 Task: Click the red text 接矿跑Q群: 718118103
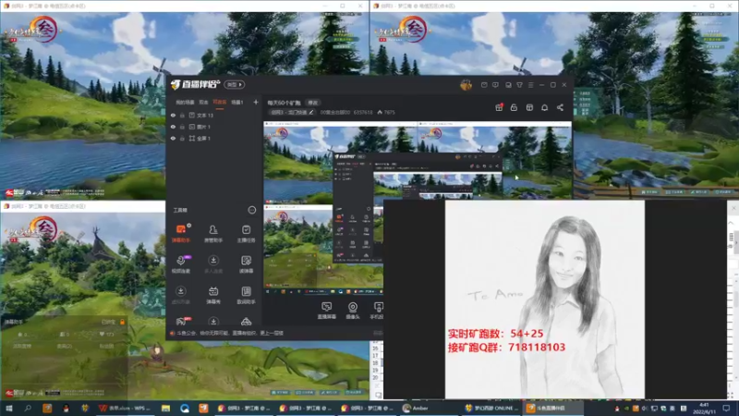[x=506, y=348]
